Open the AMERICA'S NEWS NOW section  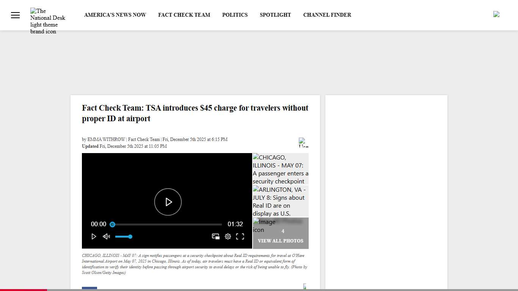(115, 15)
